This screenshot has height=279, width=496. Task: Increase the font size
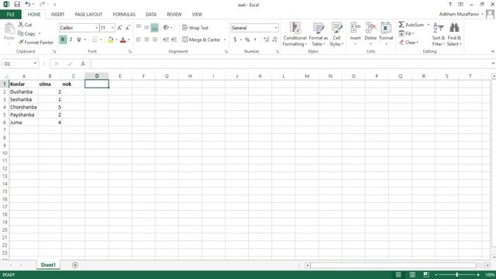119,28
